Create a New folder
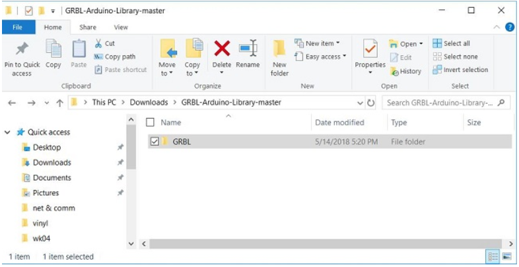519x267 pixels. [280, 58]
